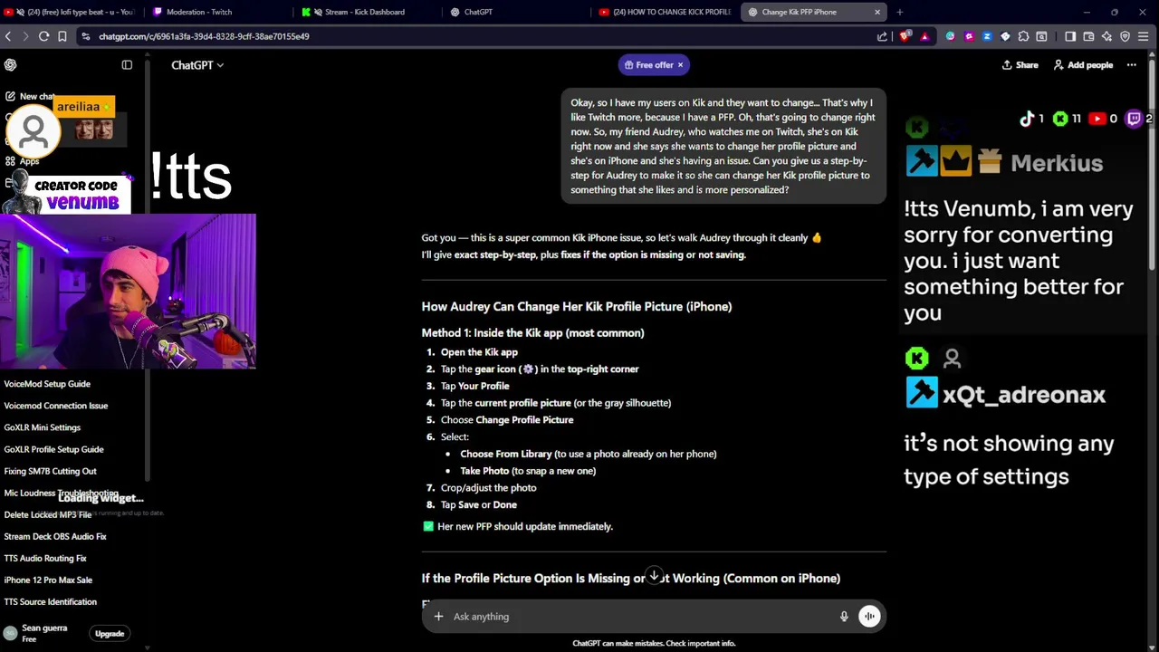Open the browser hamburger menu

pos(1145,36)
